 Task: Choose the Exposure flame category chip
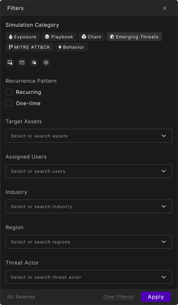(x=22, y=37)
